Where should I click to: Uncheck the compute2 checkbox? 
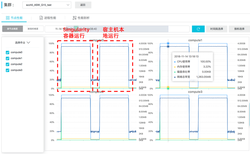tap(8, 64)
